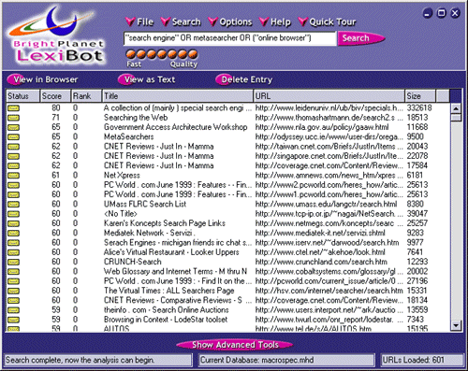Click status icon for Web Glossary row
This screenshot has width=468, height=371.
pyautogui.click(x=13, y=272)
